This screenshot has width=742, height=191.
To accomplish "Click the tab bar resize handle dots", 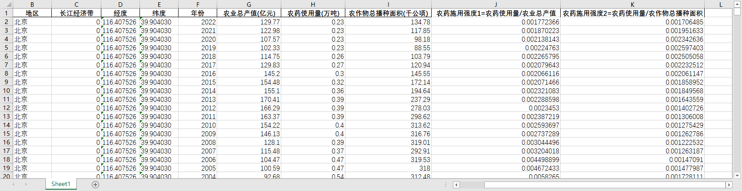I will click(x=446, y=185).
